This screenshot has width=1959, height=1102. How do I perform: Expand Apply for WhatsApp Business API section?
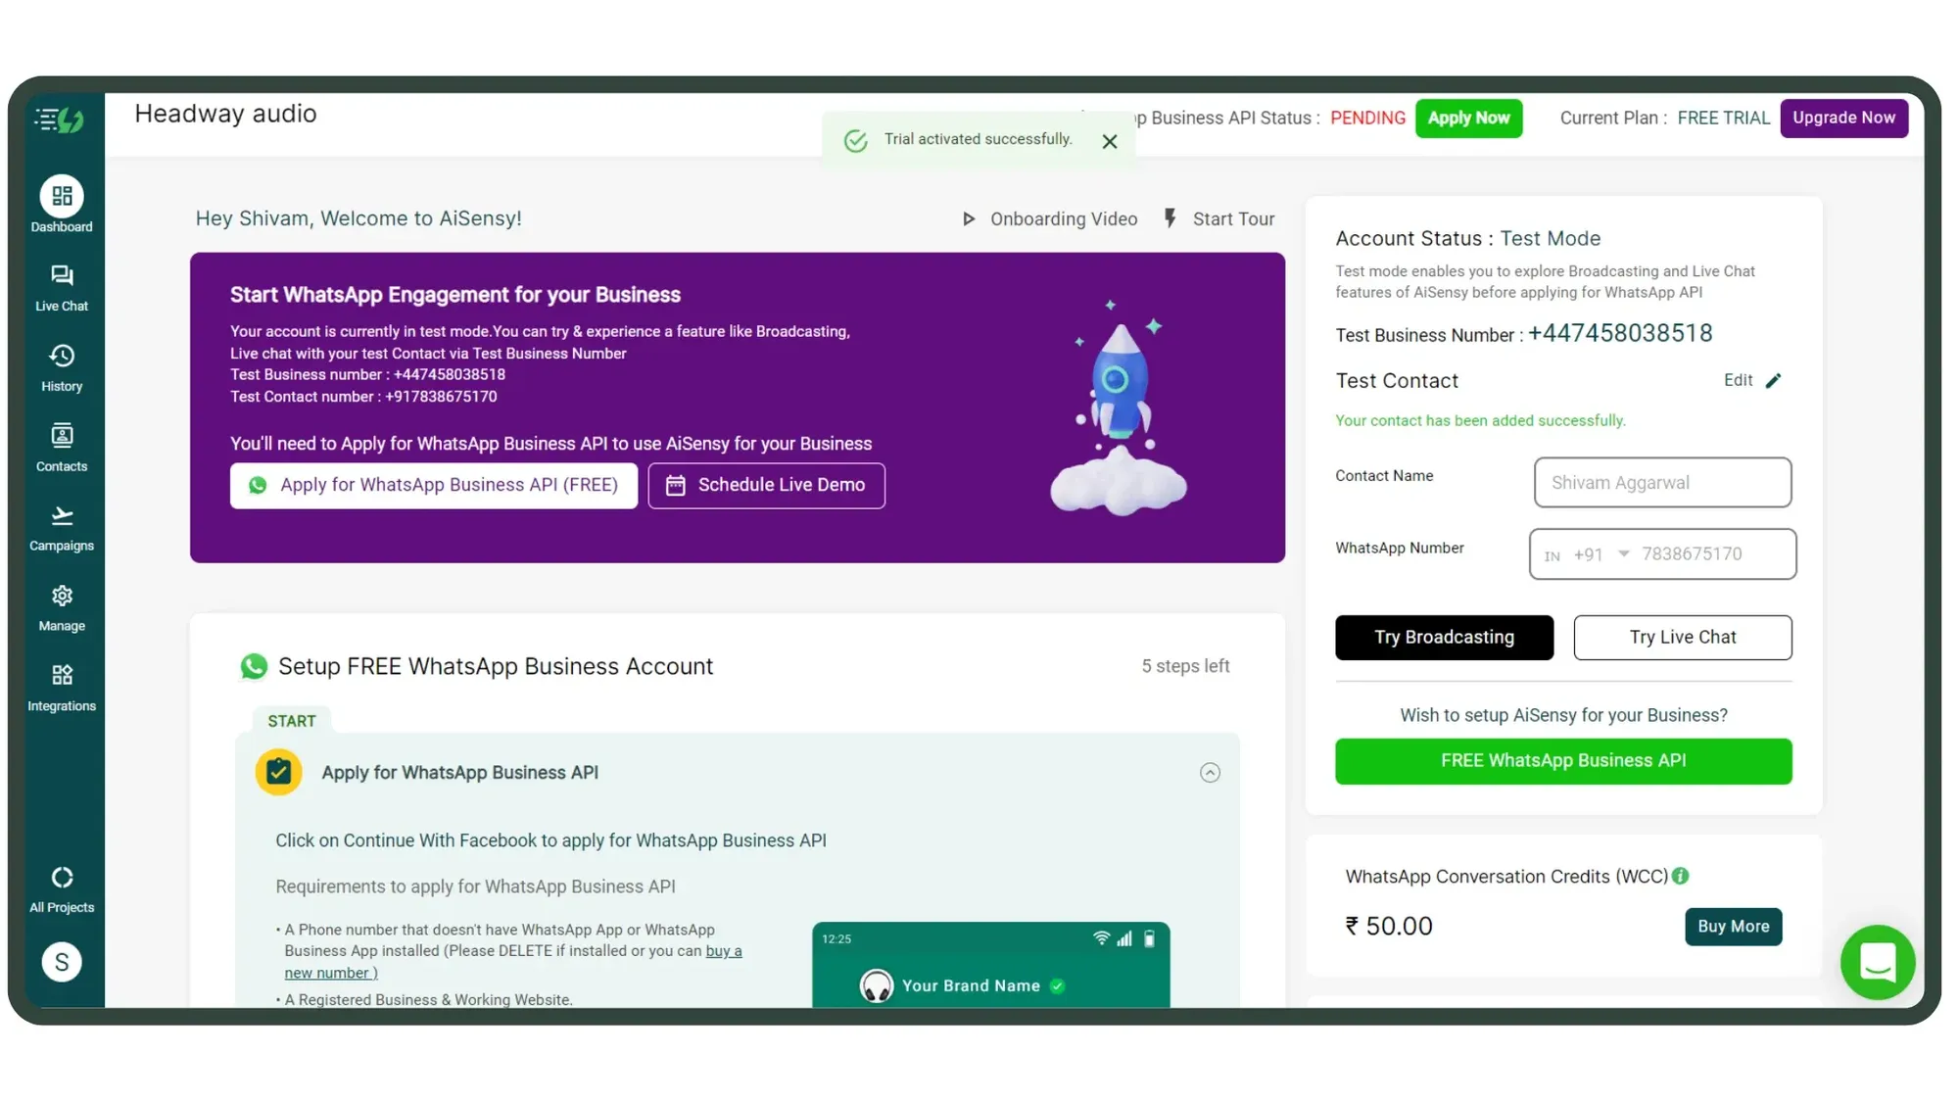click(x=1207, y=772)
